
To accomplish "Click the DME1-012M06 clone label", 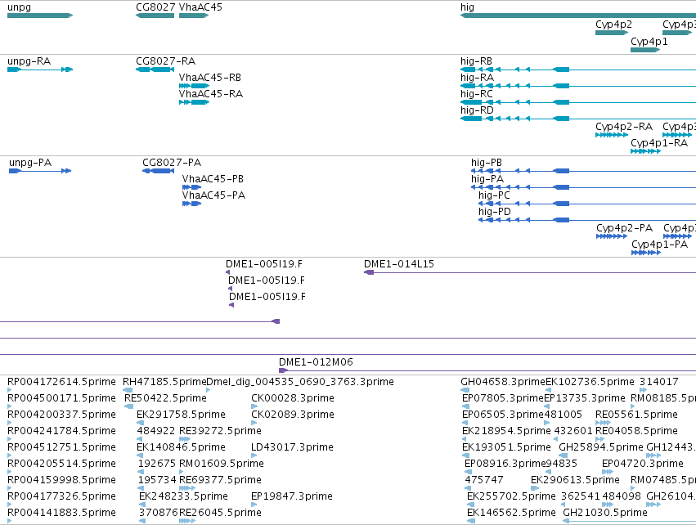I will tap(316, 362).
